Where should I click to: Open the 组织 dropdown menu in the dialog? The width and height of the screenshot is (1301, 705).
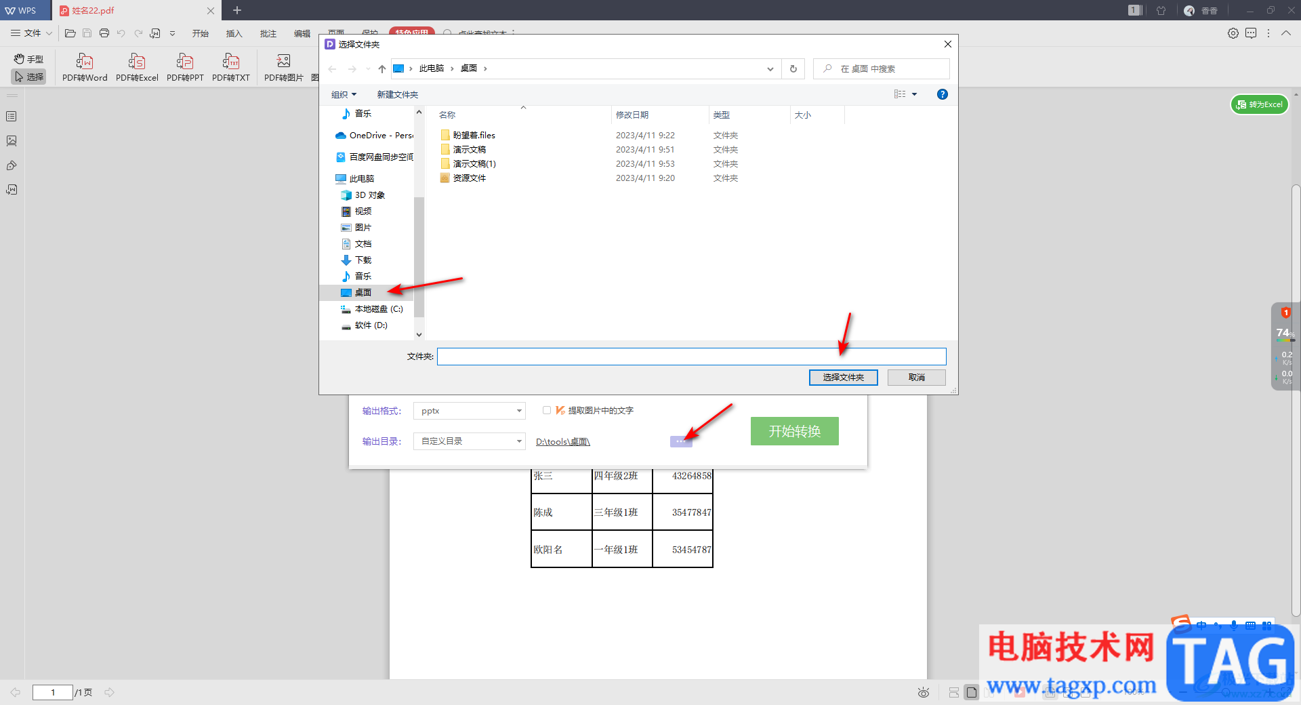tap(344, 94)
